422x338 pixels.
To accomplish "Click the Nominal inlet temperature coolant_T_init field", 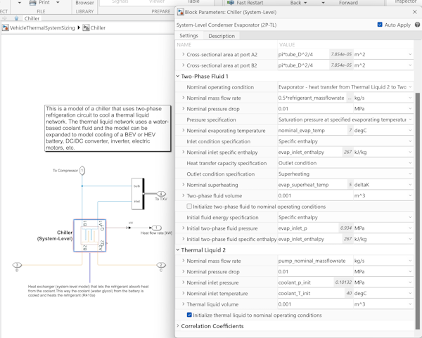I will (311, 293).
